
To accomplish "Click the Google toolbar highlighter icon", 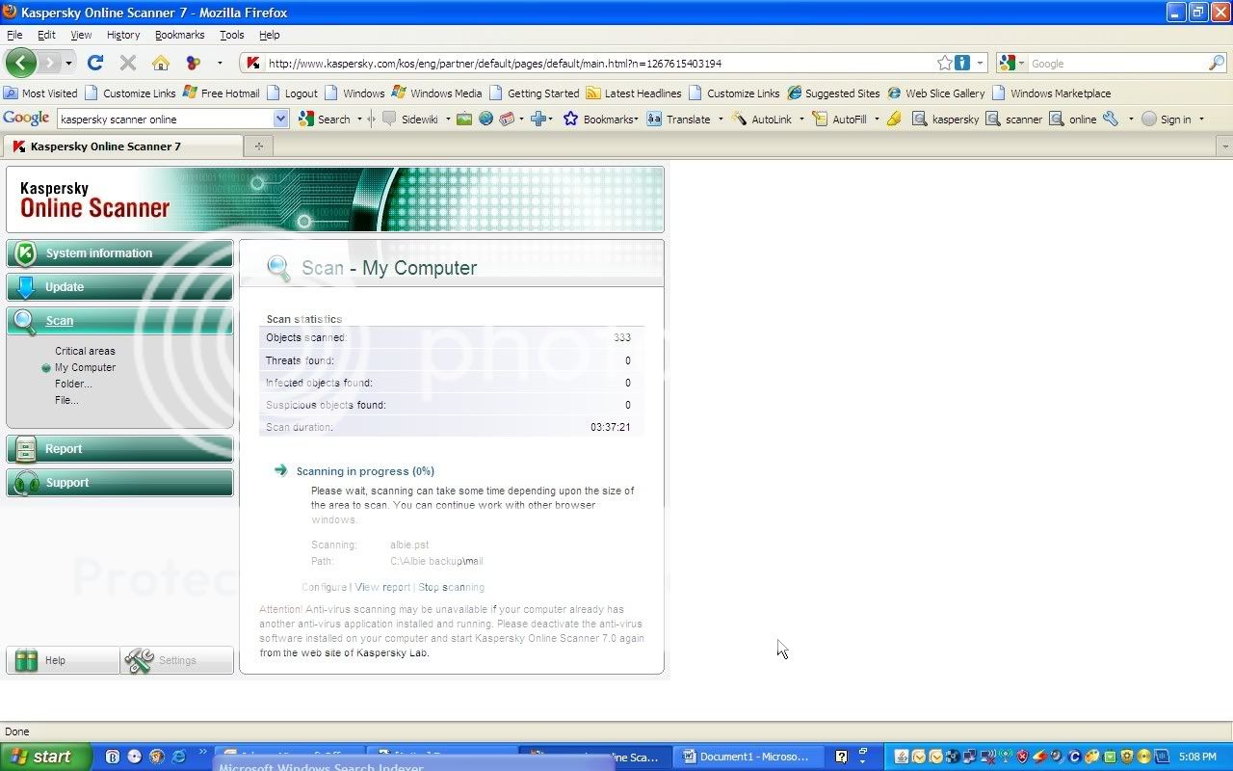I will click(x=895, y=119).
